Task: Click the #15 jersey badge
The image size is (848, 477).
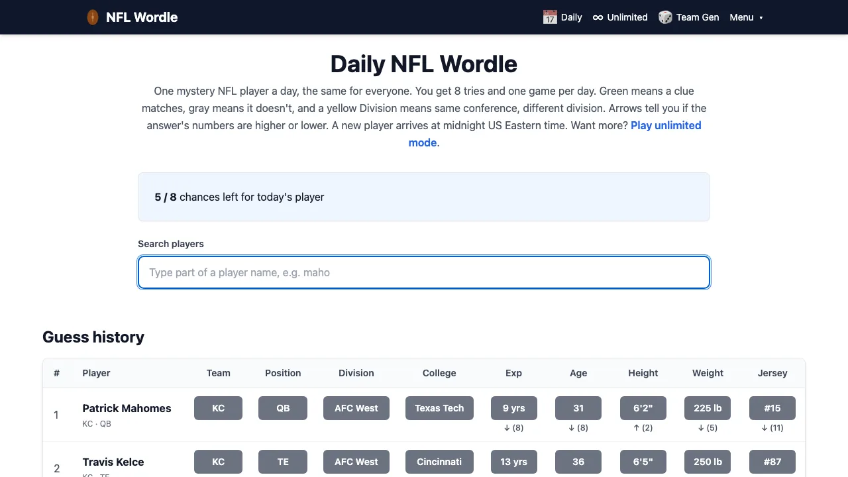Action: [772, 408]
